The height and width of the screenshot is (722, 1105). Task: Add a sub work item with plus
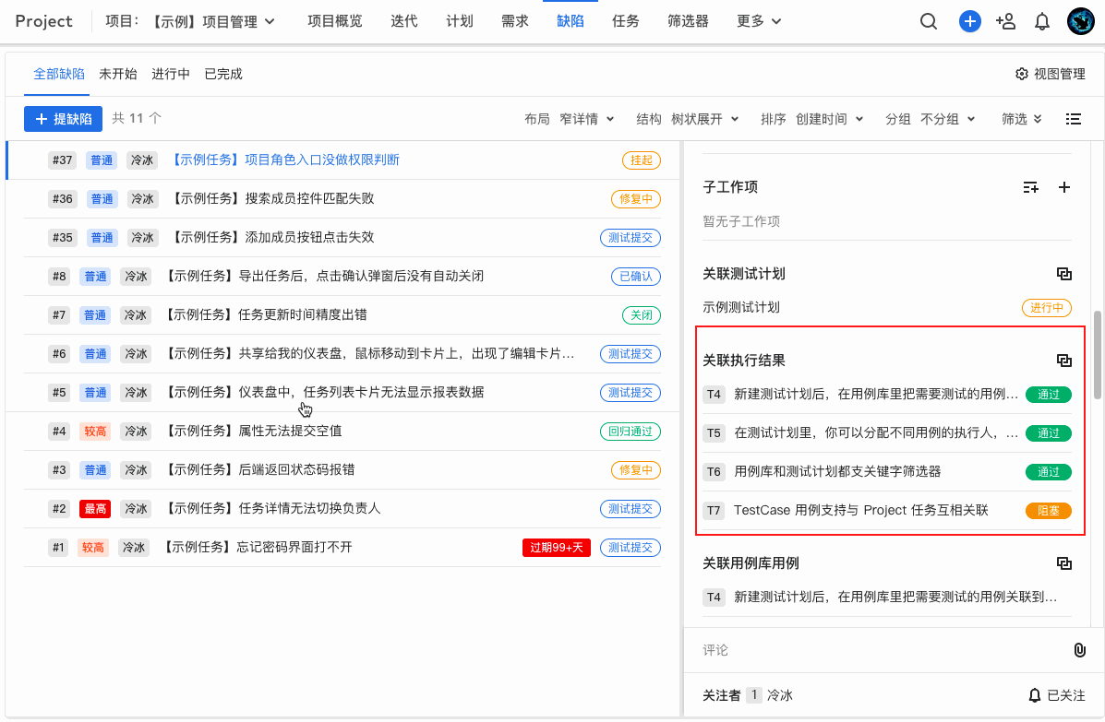click(x=1064, y=187)
